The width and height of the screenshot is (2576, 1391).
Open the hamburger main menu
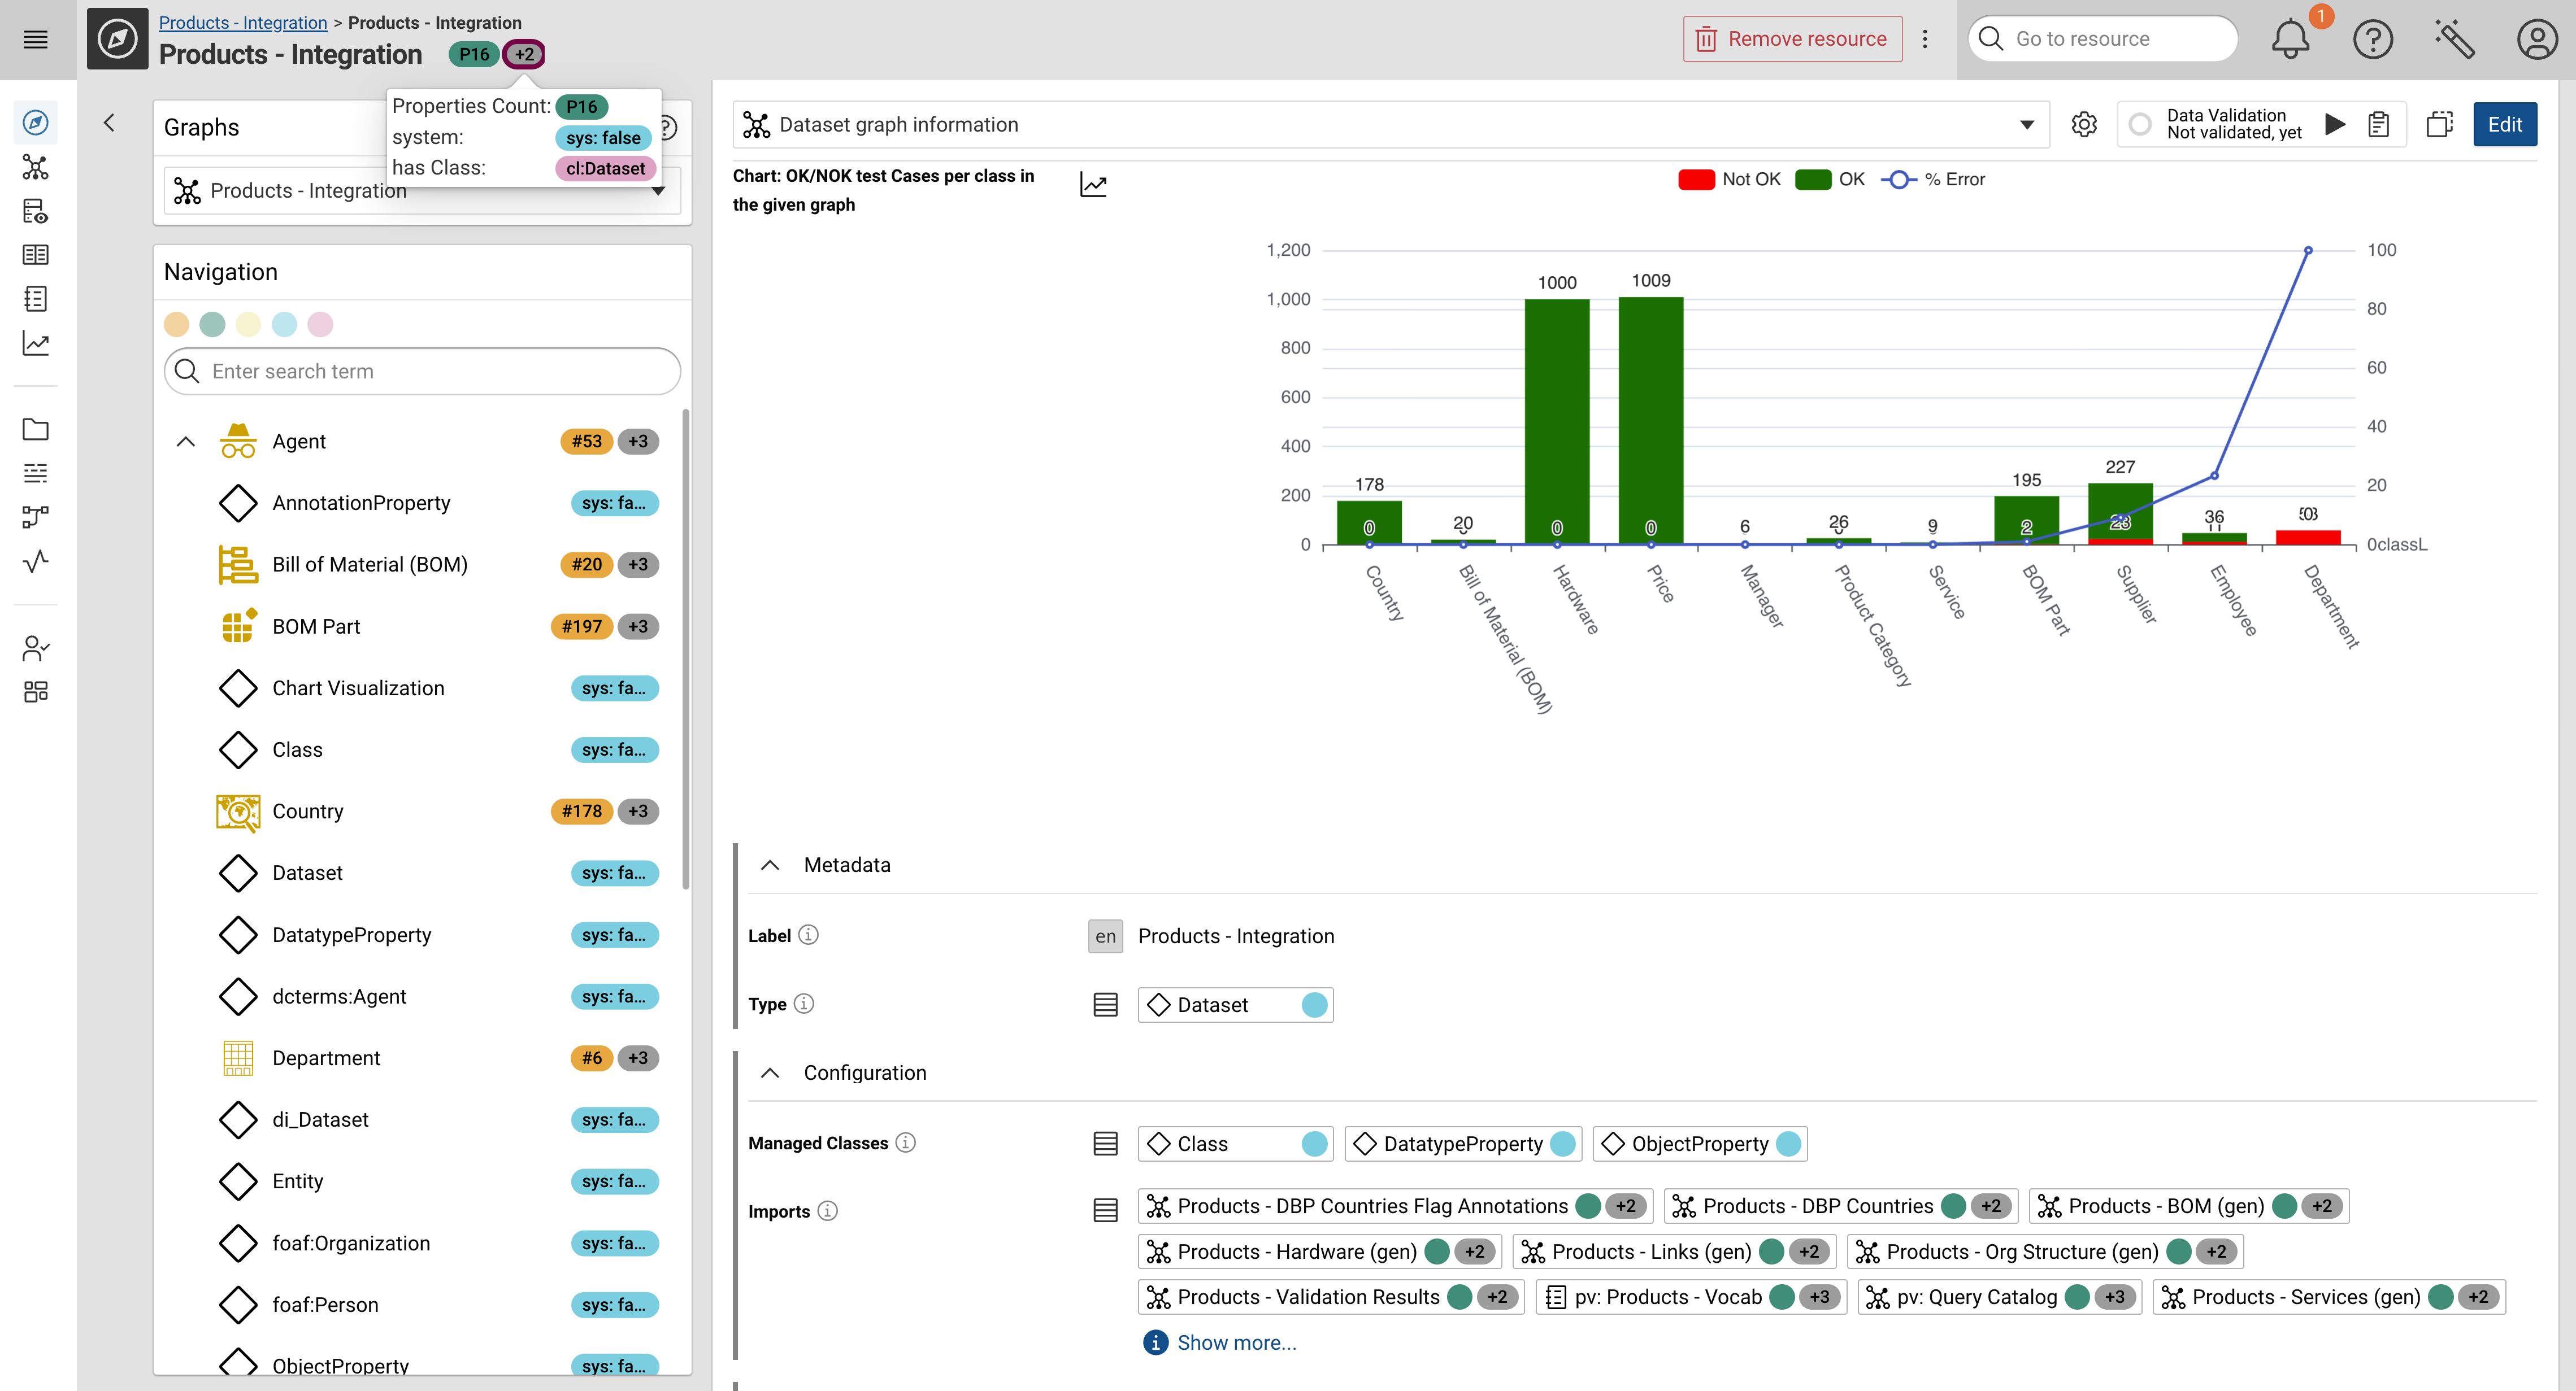point(36,39)
